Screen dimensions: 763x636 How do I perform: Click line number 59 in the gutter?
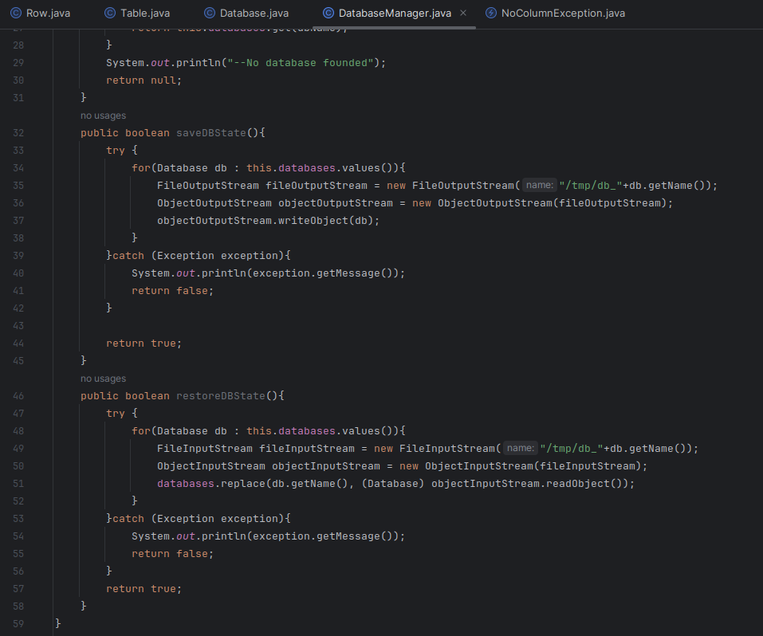click(x=18, y=623)
